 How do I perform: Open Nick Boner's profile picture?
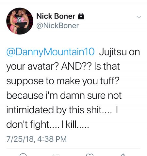click(20, 21)
